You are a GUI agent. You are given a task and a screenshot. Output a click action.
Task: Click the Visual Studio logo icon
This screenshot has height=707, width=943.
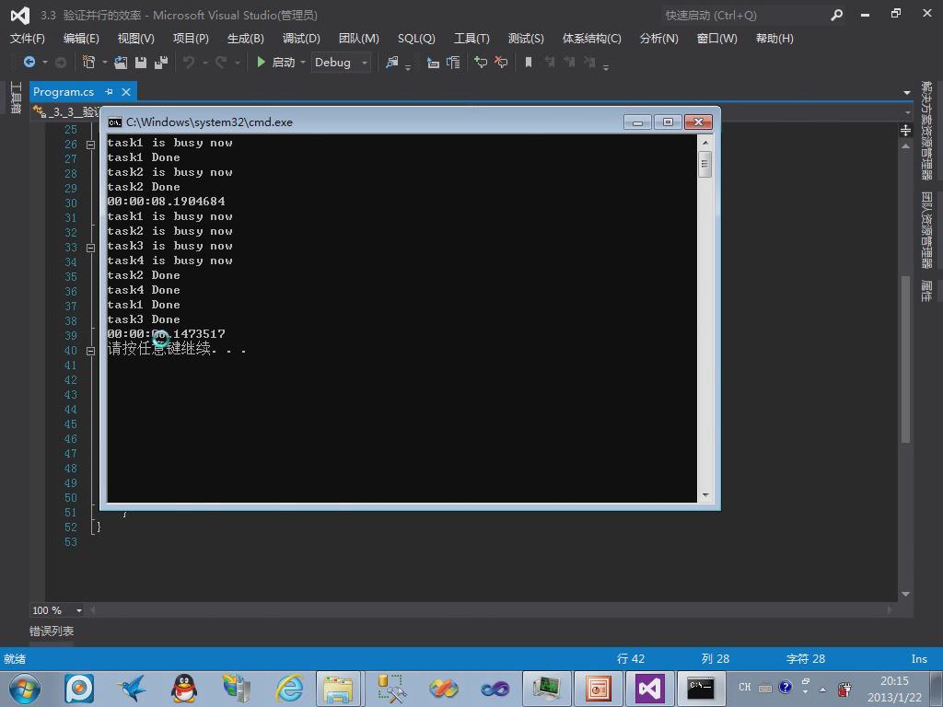point(20,15)
